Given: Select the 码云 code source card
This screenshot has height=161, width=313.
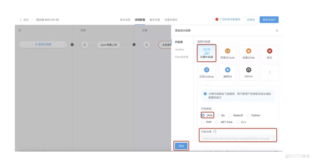Looking at the screenshot, I should [x=270, y=53].
